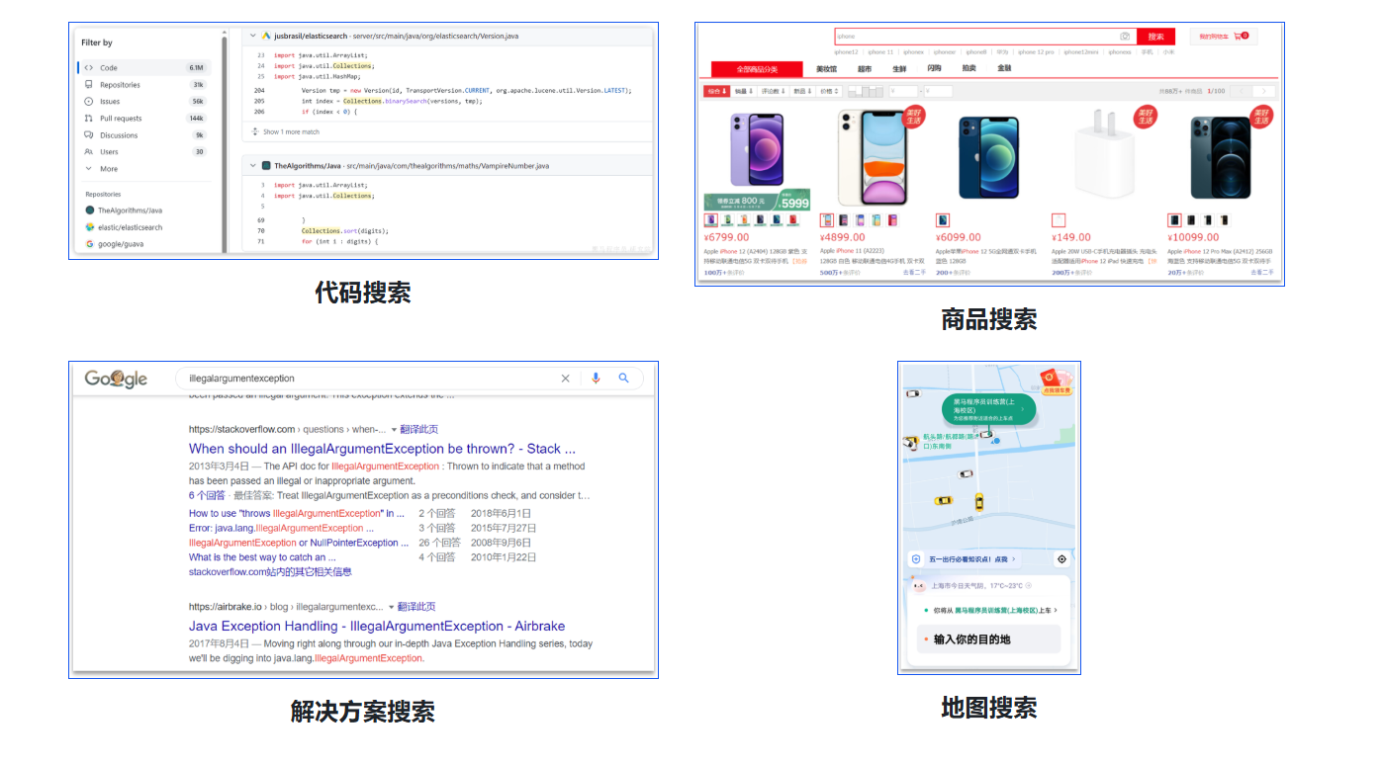Go to next results page arrow

1263,91
